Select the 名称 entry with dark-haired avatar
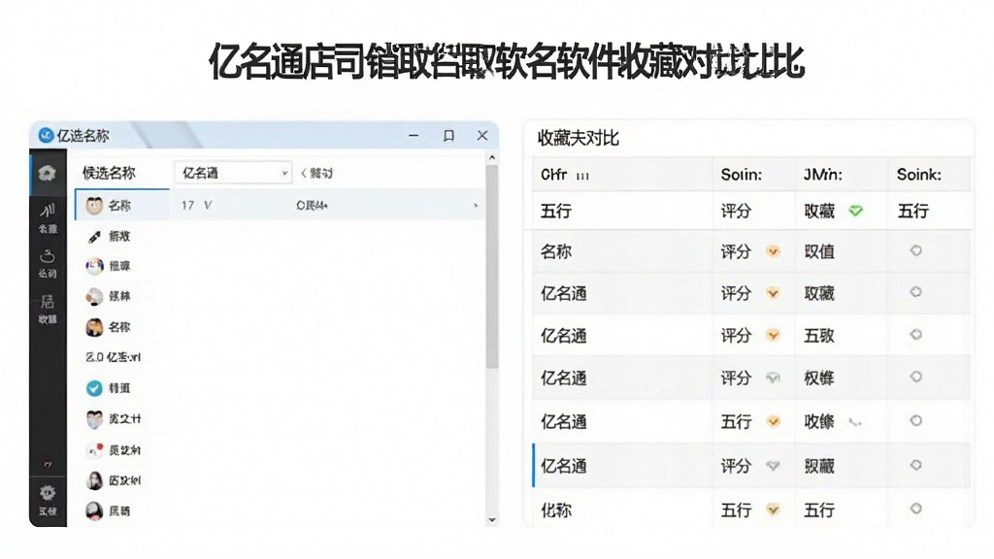994x559 pixels. point(108,327)
